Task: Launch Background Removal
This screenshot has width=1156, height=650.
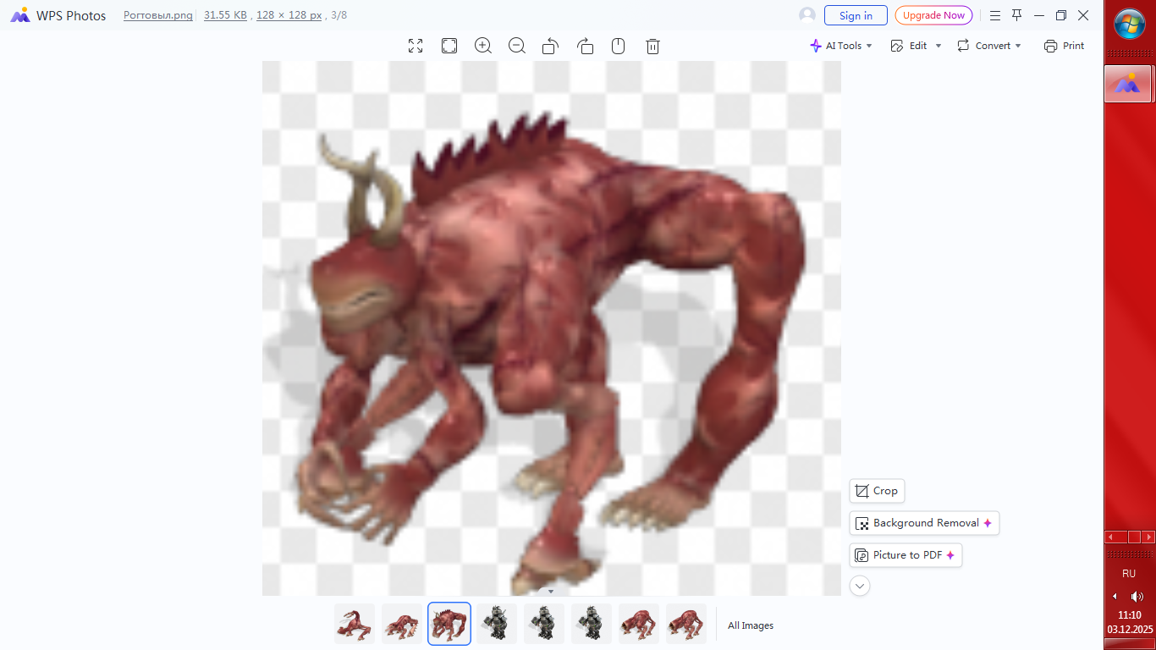Action: pos(924,523)
